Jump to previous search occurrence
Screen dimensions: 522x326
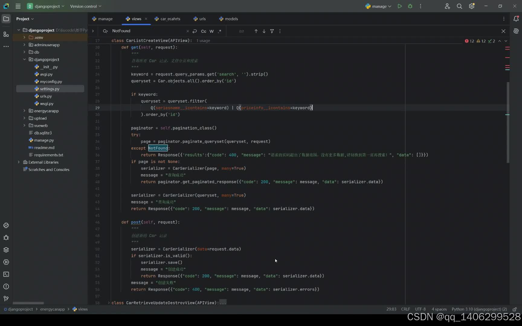coord(256,31)
